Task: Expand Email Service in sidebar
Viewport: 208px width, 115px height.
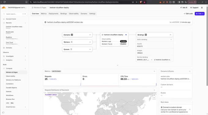Action: (x=25, y=107)
